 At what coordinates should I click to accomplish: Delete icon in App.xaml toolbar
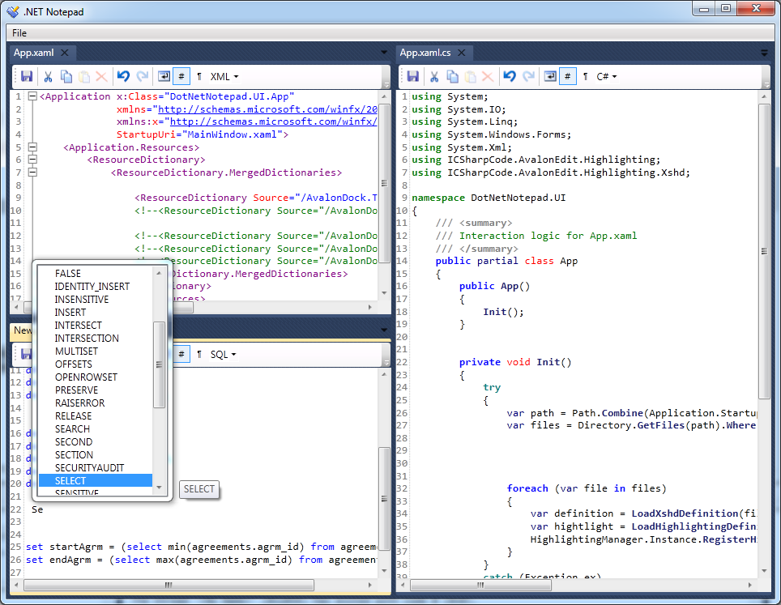(101, 76)
